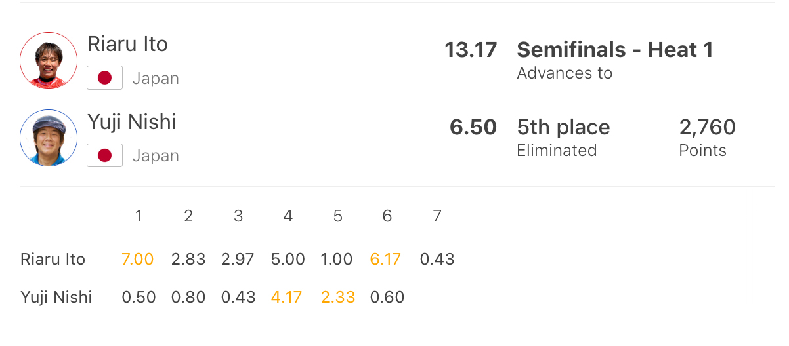
Task: Select wave column header 1
Action: pos(139,216)
